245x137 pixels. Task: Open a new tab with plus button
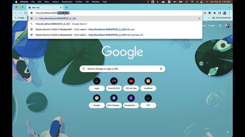(x=67, y=8)
